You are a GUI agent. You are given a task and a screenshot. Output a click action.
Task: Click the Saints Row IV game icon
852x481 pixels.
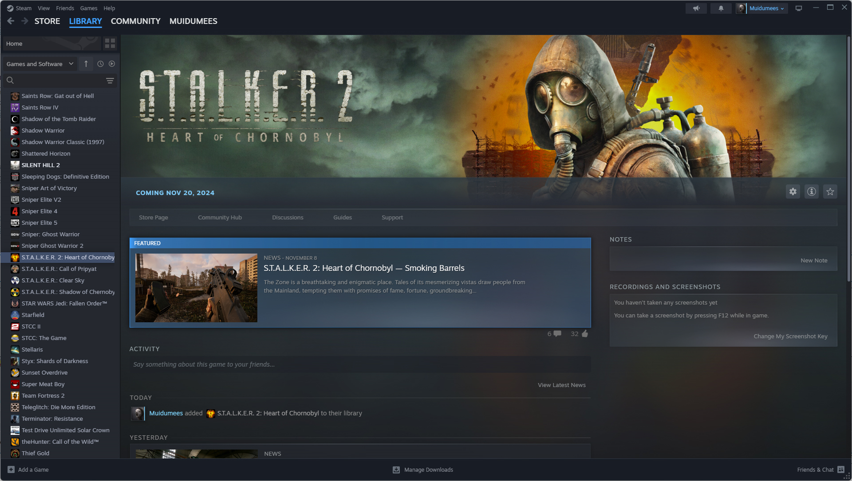(x=15, y=107)
